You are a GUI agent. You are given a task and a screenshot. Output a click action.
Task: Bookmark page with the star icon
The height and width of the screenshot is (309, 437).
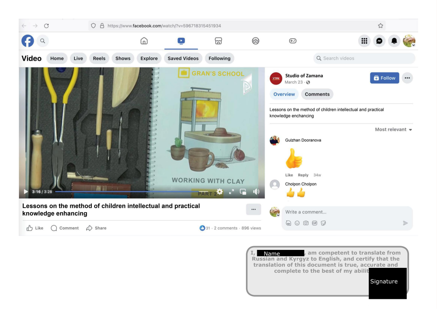(x=381, y=26)
